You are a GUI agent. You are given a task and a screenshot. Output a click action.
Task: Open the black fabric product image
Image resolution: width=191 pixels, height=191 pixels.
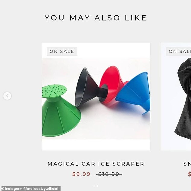coord(183,97)
